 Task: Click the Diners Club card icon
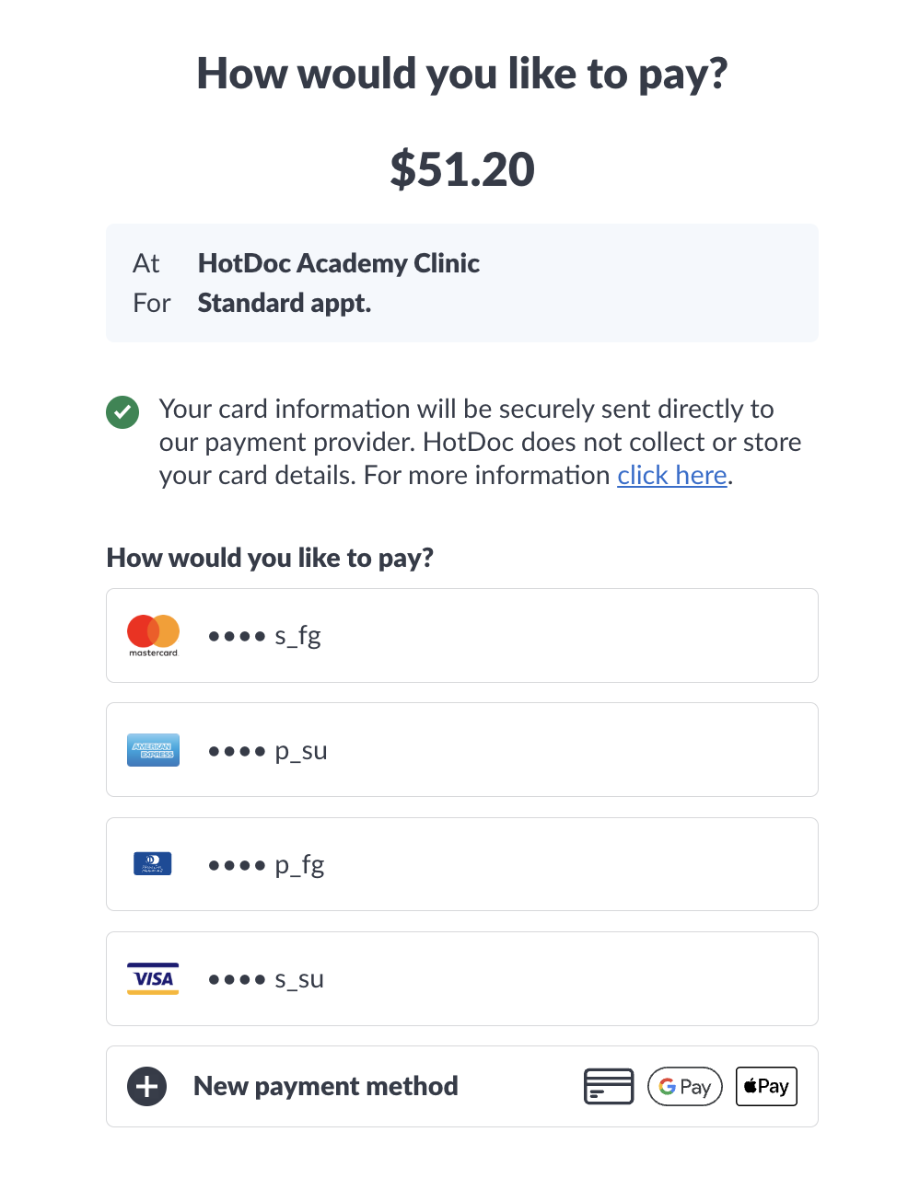153,864
